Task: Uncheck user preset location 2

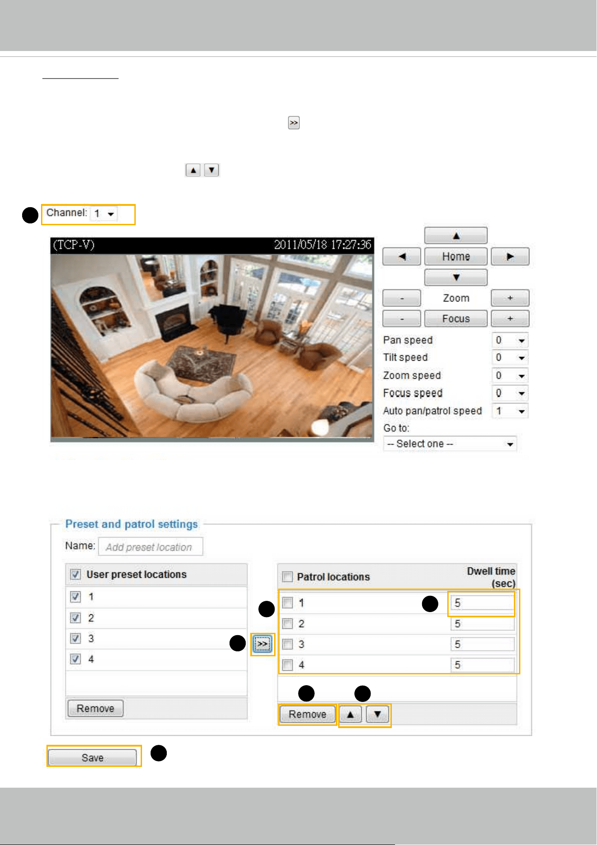Action: pos(75,617)
